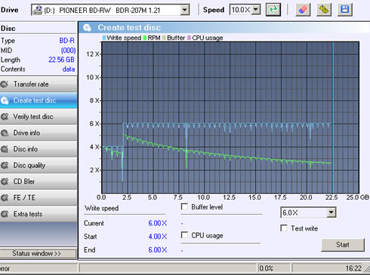Click the FE / TE icon
The width and height of the screenshot is (370, 275).
coord(5,197)
